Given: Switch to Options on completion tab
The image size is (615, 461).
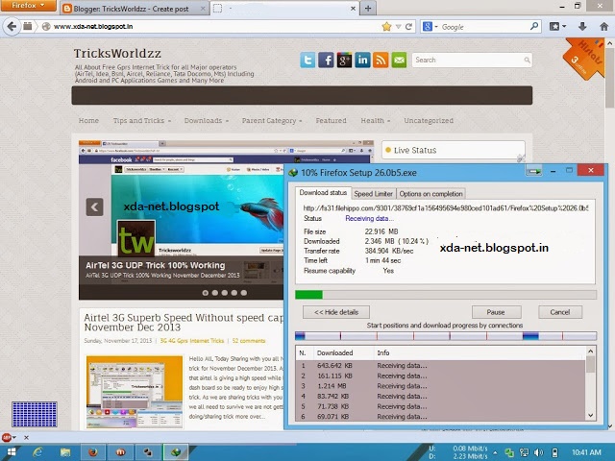Looking at the screenshot, I should [x=430, y=194].
